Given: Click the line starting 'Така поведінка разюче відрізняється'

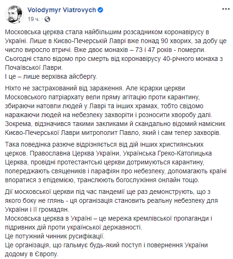Looking at the screenshot, I should coord(104,144).
